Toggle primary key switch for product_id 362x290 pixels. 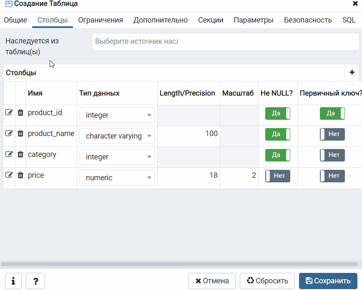click(x=332, y=113)
